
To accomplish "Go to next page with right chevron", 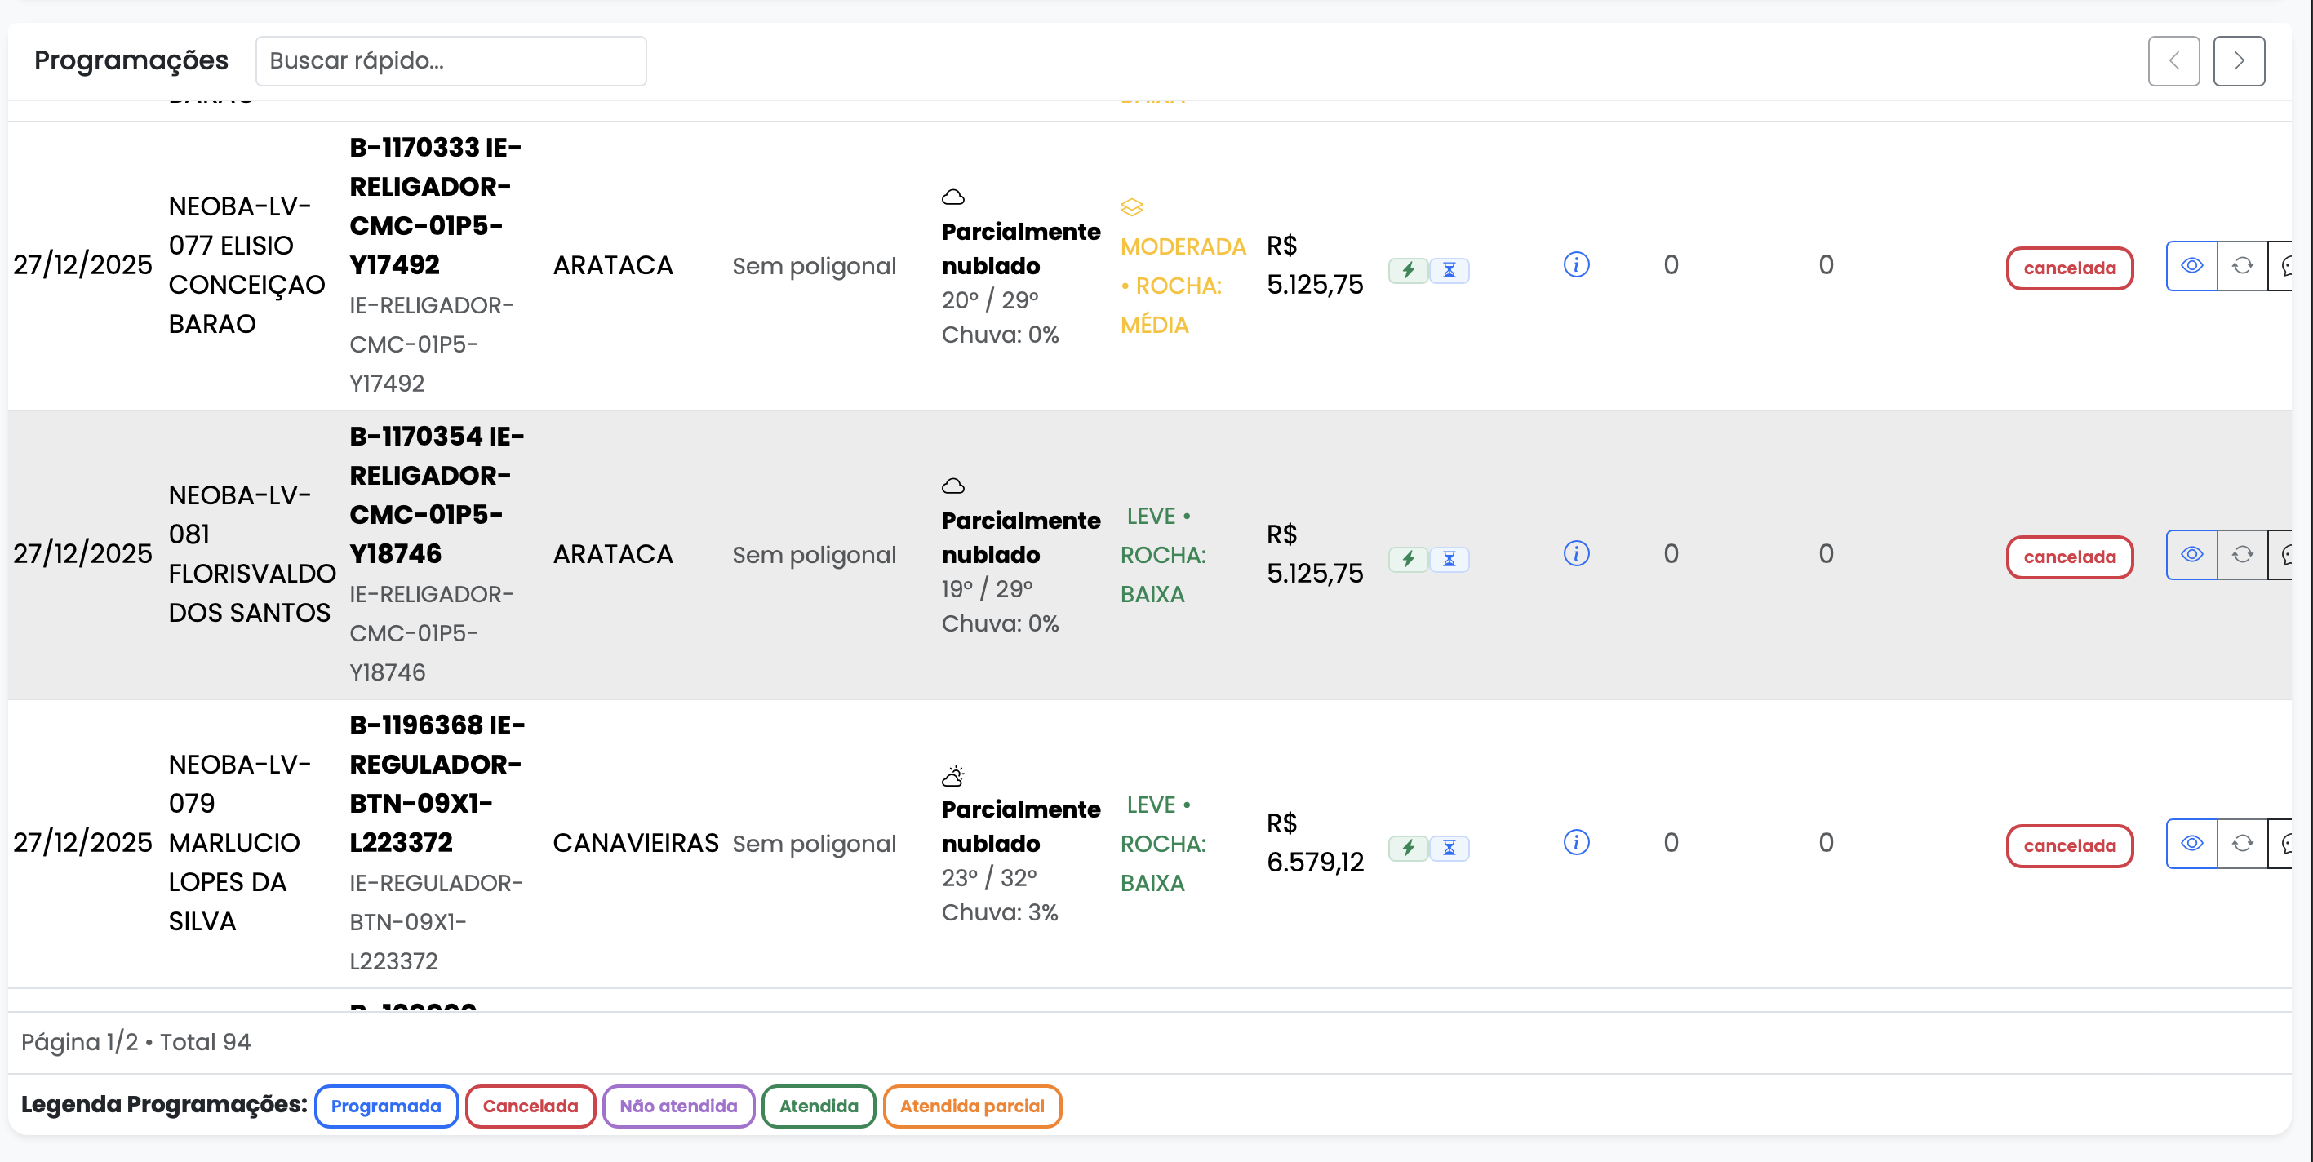I will [x=2239, y=61].
